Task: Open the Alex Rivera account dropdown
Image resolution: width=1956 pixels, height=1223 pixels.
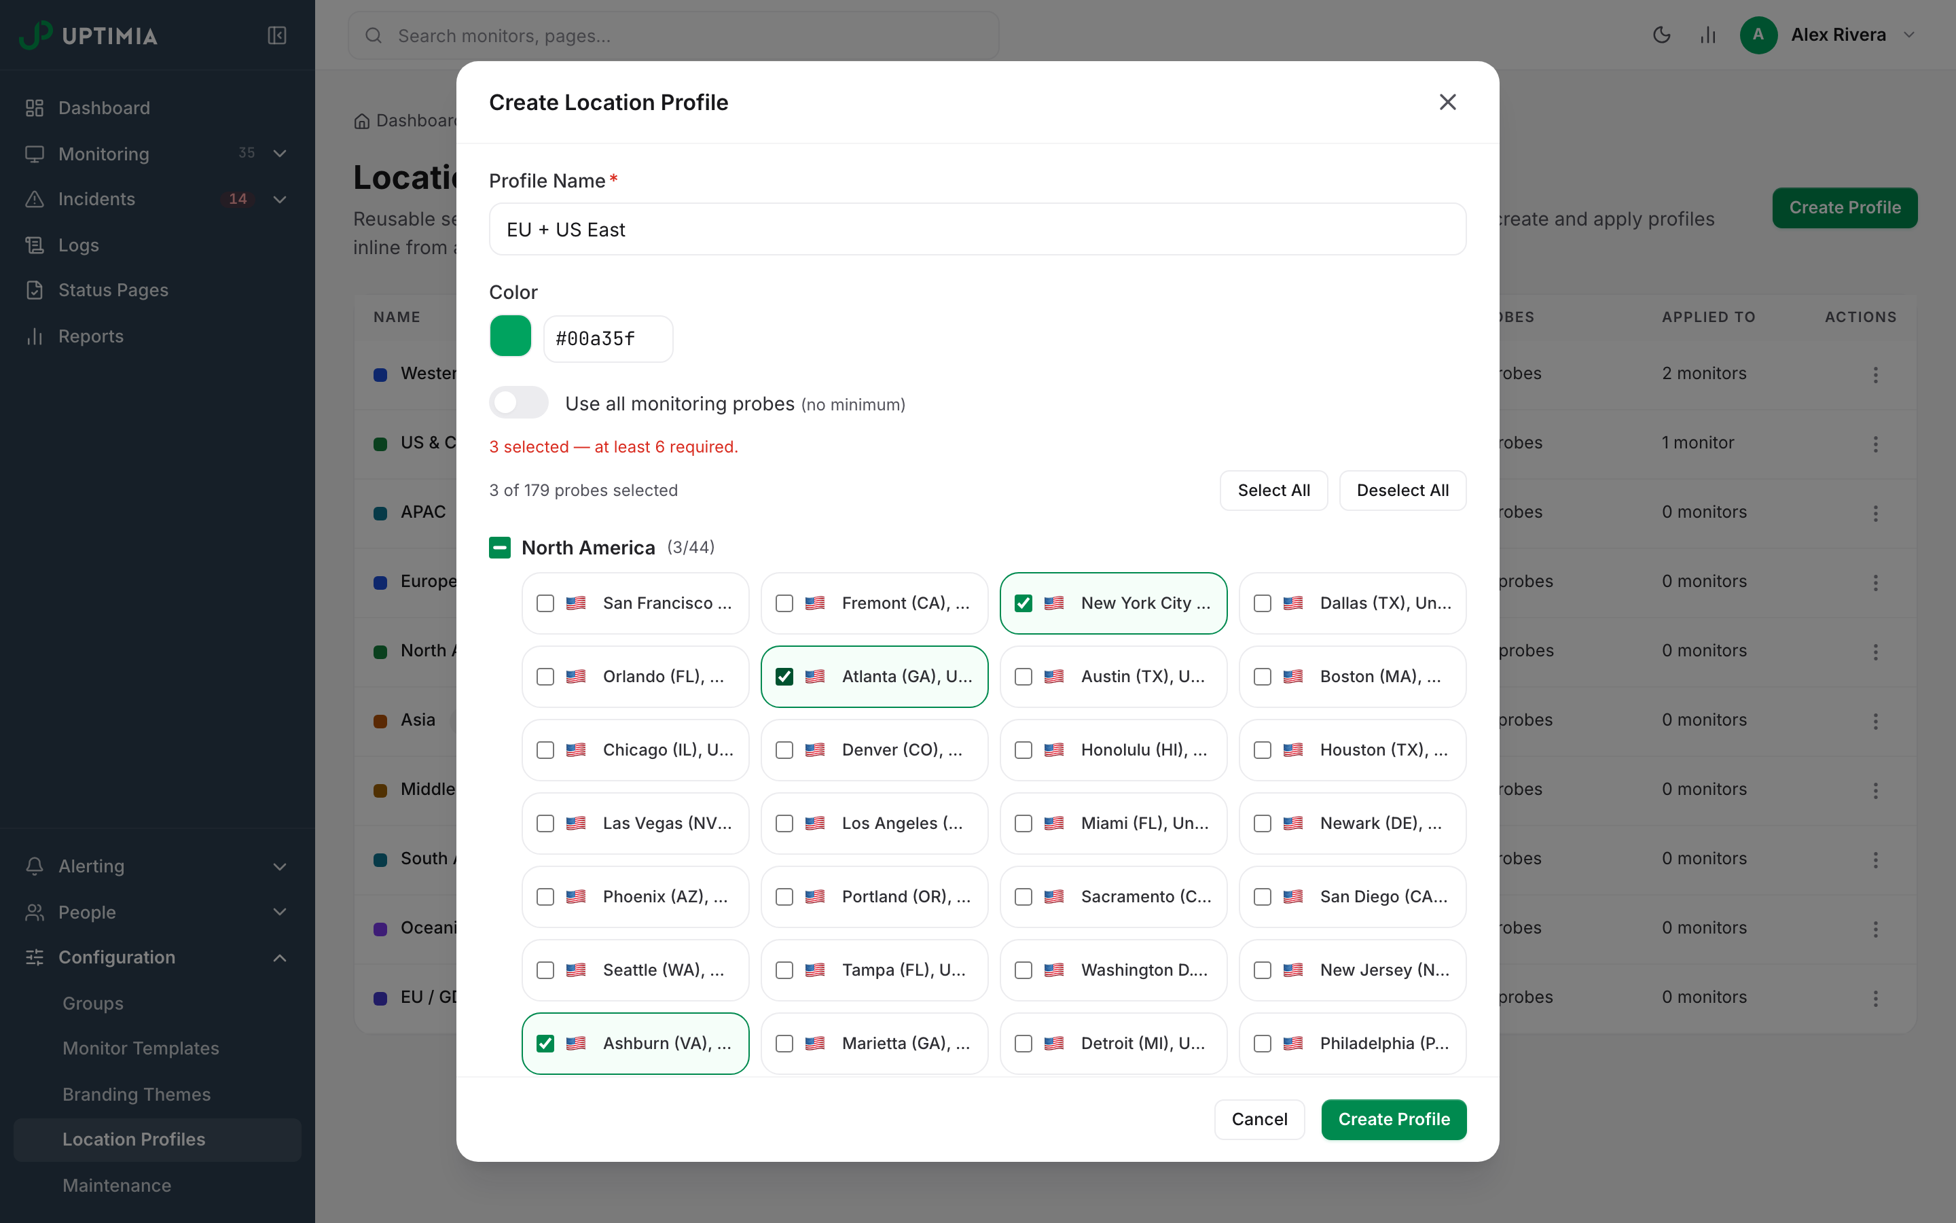Action: point(1909,35)
